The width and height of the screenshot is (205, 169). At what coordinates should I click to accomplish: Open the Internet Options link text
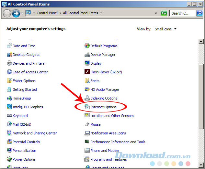click(x=103, y=107)
